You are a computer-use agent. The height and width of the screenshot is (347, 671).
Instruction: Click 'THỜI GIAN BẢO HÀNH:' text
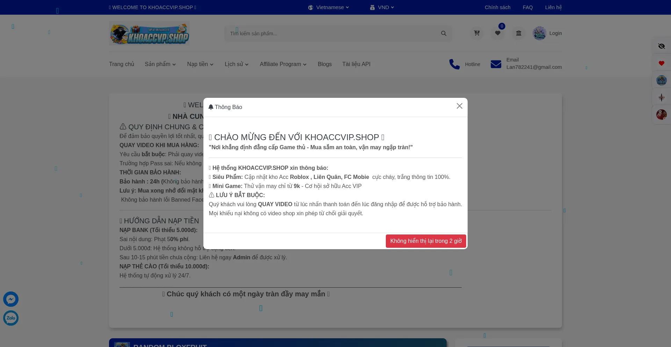click(150, 172)
